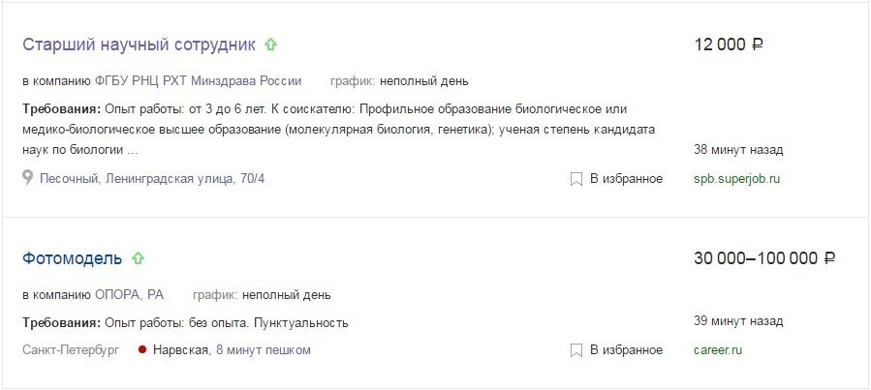The width and height of the screenshot is (871, 390).
Task: Open Фотомодель vacancy title
Action: (x=72, y=258)
